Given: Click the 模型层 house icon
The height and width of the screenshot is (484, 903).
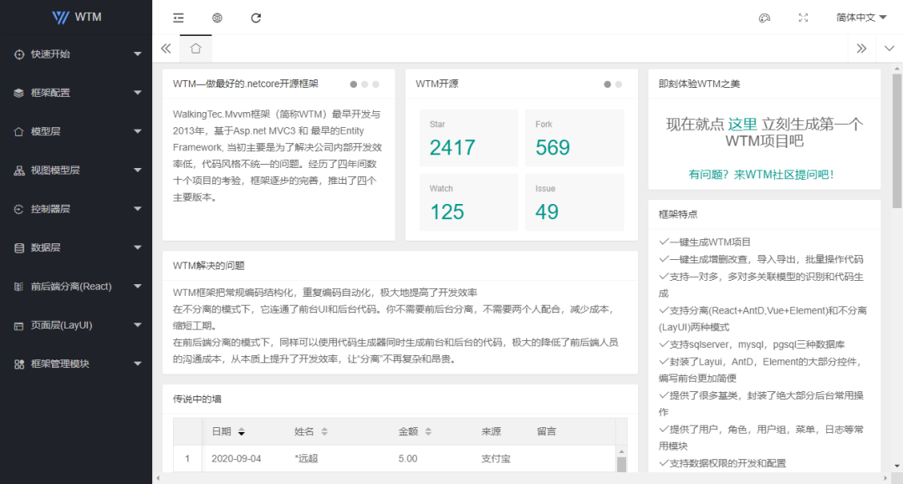Looking at the screenshot, I should [19, 131].
